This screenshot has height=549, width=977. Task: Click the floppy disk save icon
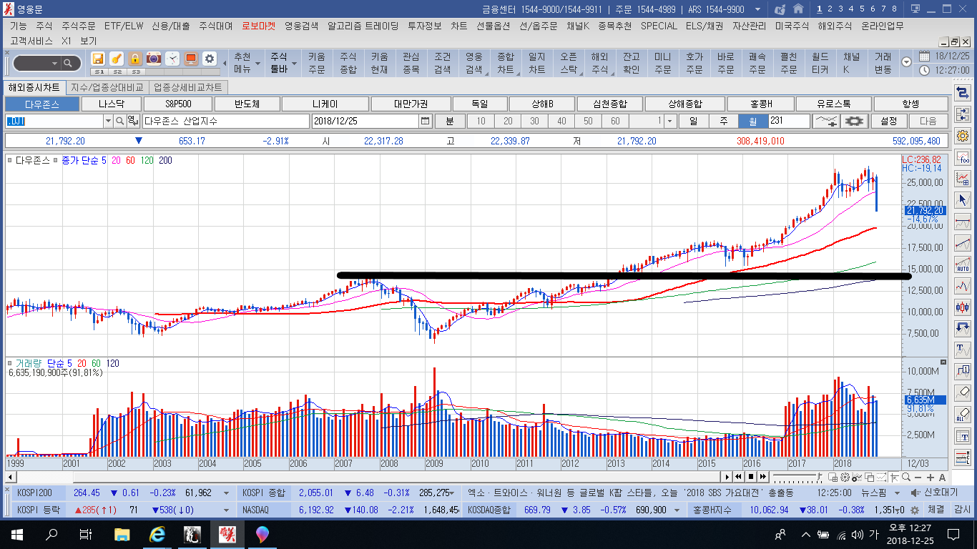click(98, 59)
